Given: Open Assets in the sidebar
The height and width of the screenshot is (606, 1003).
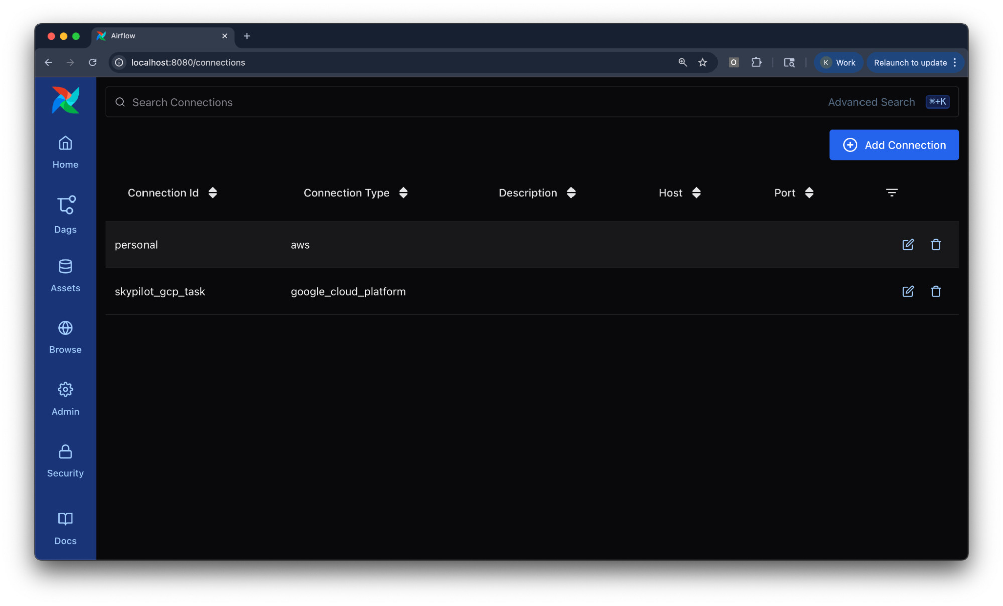Looking at the screenshot, I should tap(65, 275).
